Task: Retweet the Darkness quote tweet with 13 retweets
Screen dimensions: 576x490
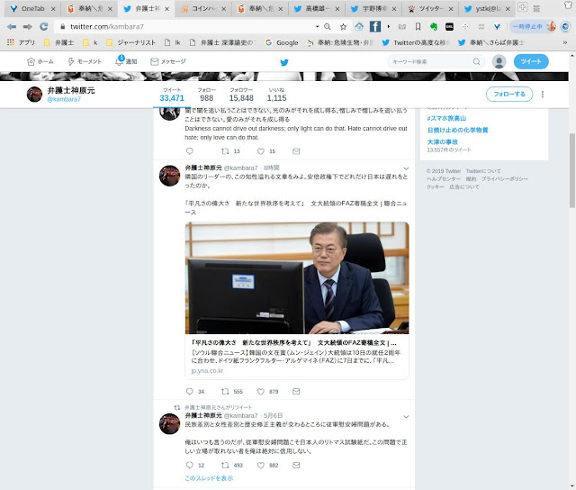Action: [x=225, y=151]
